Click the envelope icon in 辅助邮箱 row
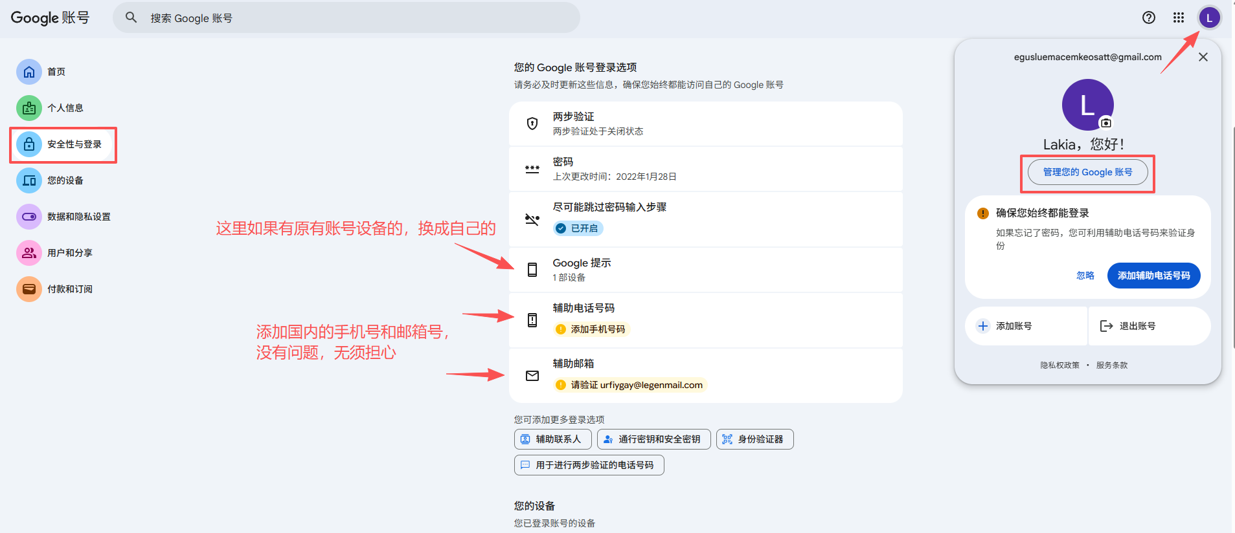 [532, 376]
